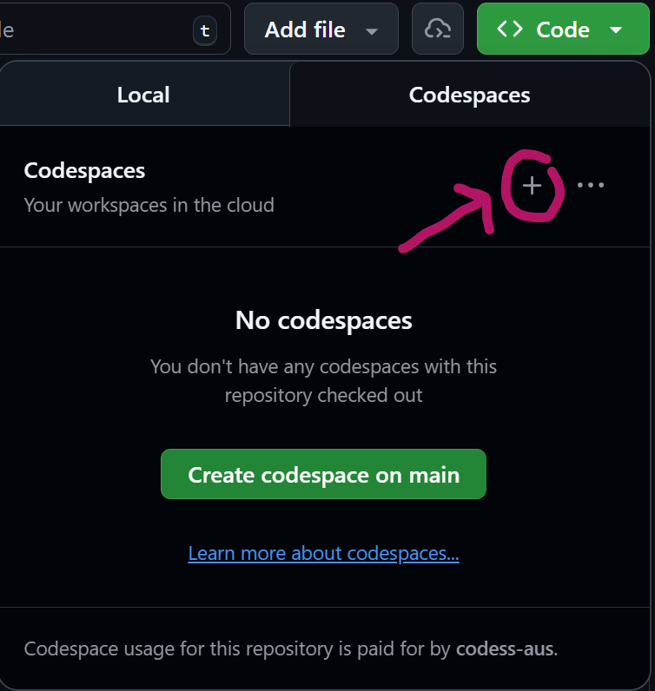
Task: Click the codess-aus billing owner name
Action: (506, 648)
